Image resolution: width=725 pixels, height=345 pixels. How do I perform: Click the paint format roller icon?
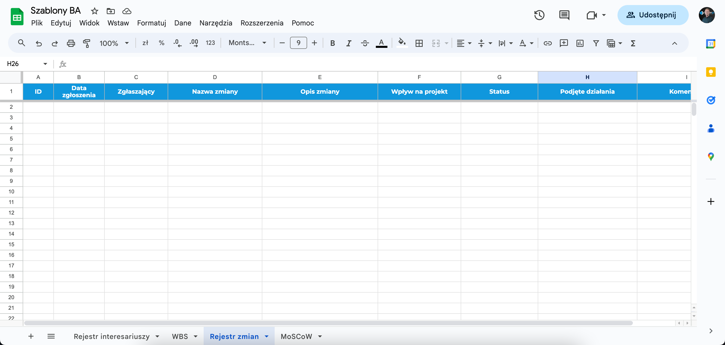[87, 43]
